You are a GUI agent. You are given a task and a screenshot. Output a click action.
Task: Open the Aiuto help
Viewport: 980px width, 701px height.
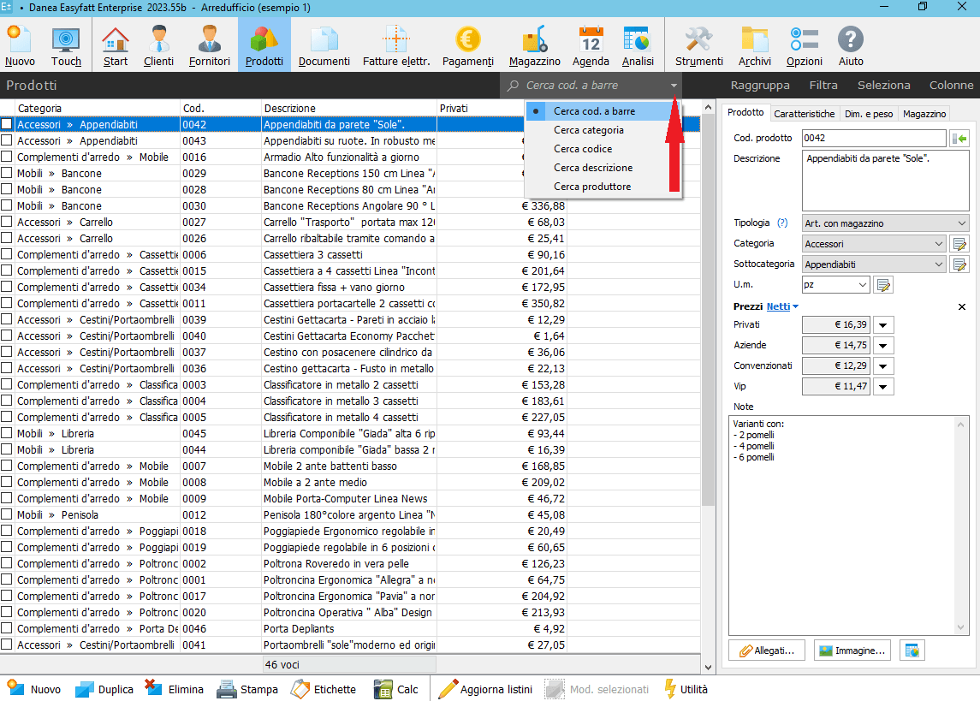click(x=851, y=45)
